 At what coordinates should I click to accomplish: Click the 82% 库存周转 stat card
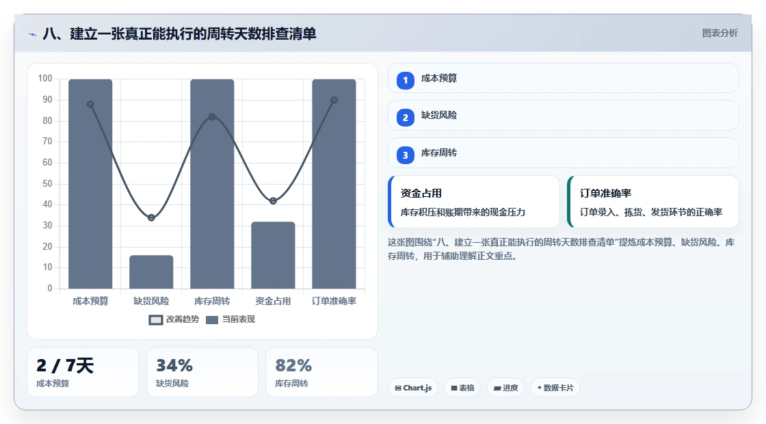(x=321, y=372)
